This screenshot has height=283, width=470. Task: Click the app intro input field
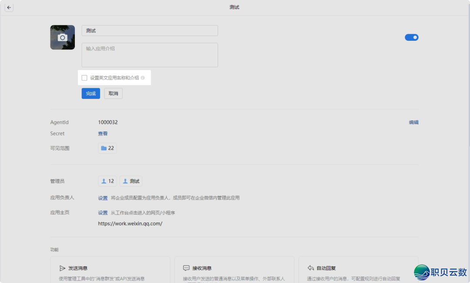149,55
